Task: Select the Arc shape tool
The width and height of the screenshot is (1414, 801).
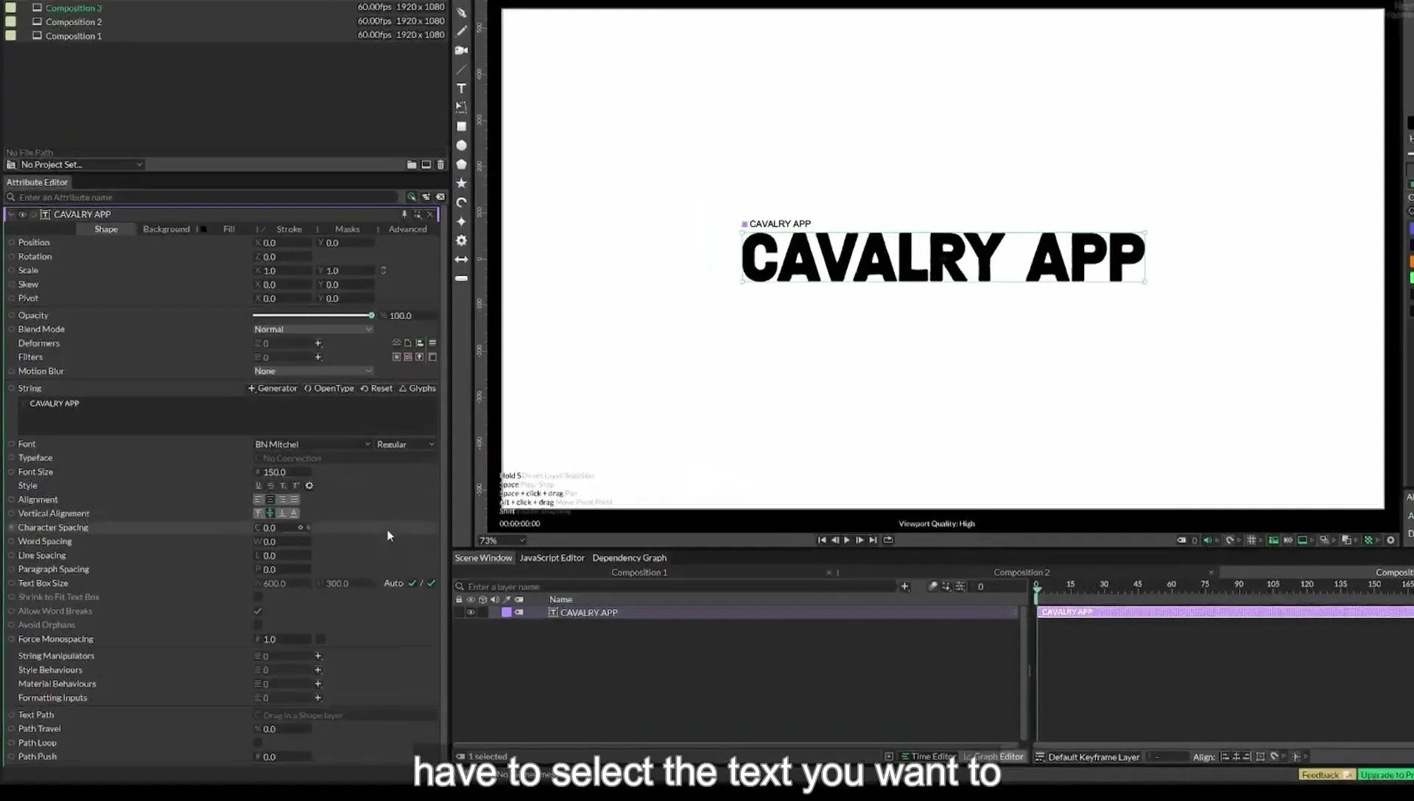Action: pos(462,202)
